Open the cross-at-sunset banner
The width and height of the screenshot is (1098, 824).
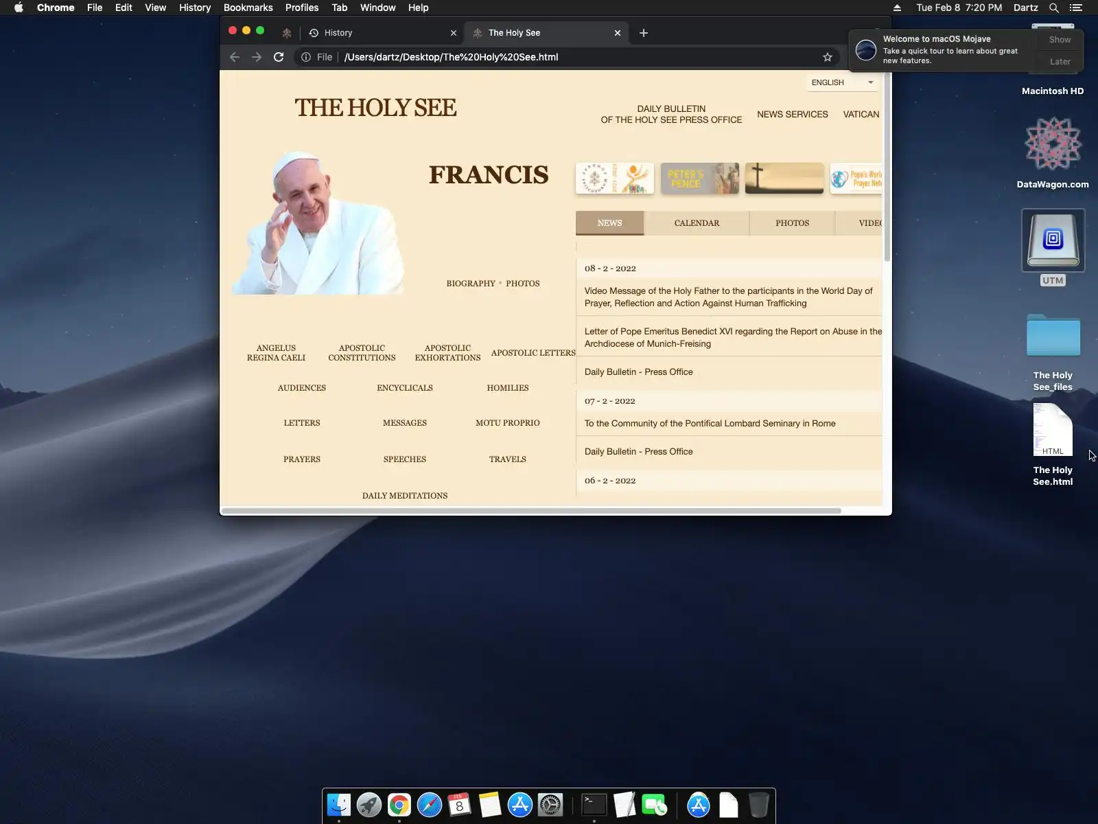(784, 179)
